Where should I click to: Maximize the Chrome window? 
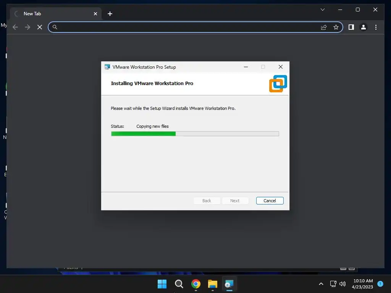point(357,10)
